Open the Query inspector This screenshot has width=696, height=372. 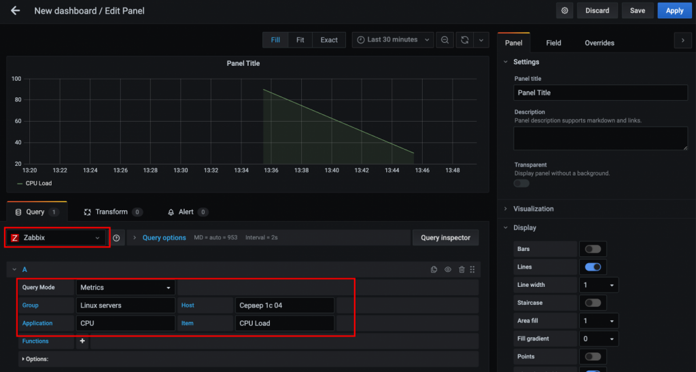pos(445,238)
